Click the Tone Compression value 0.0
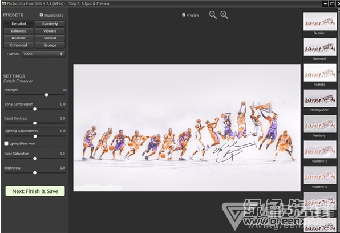 [63, 105]
